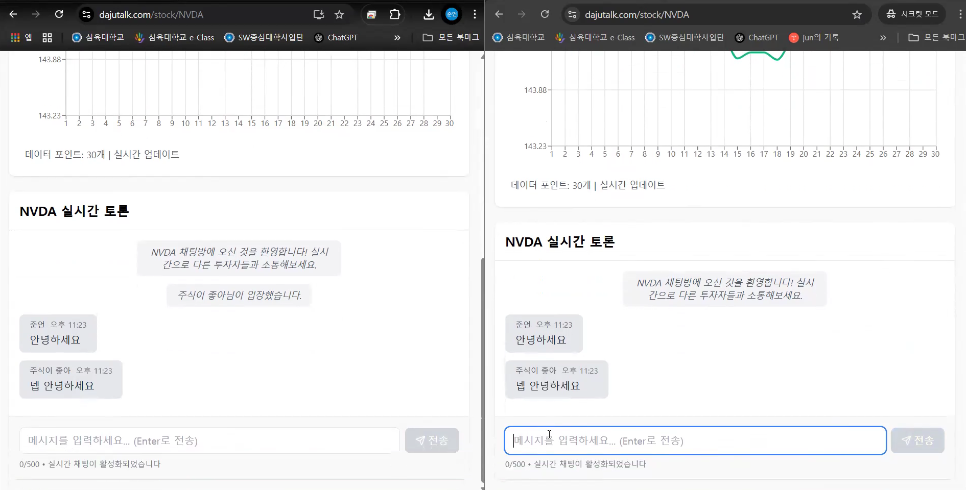Go forward in the left browser window
Image resolution: width=966 pixels, height=490 pixels.
point(36,14)
